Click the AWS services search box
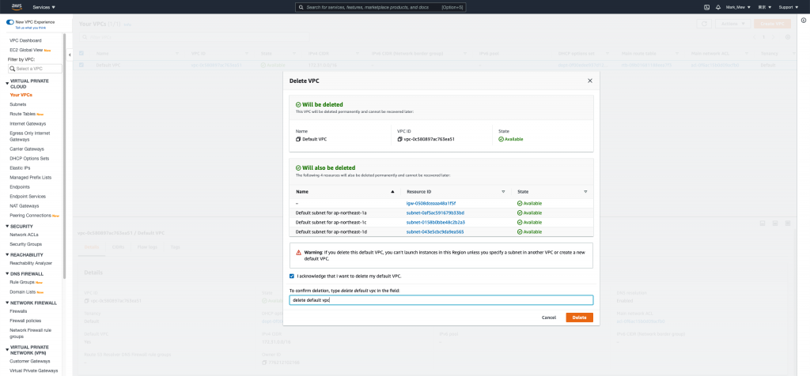810x376 pixels. tap(380, 7)
